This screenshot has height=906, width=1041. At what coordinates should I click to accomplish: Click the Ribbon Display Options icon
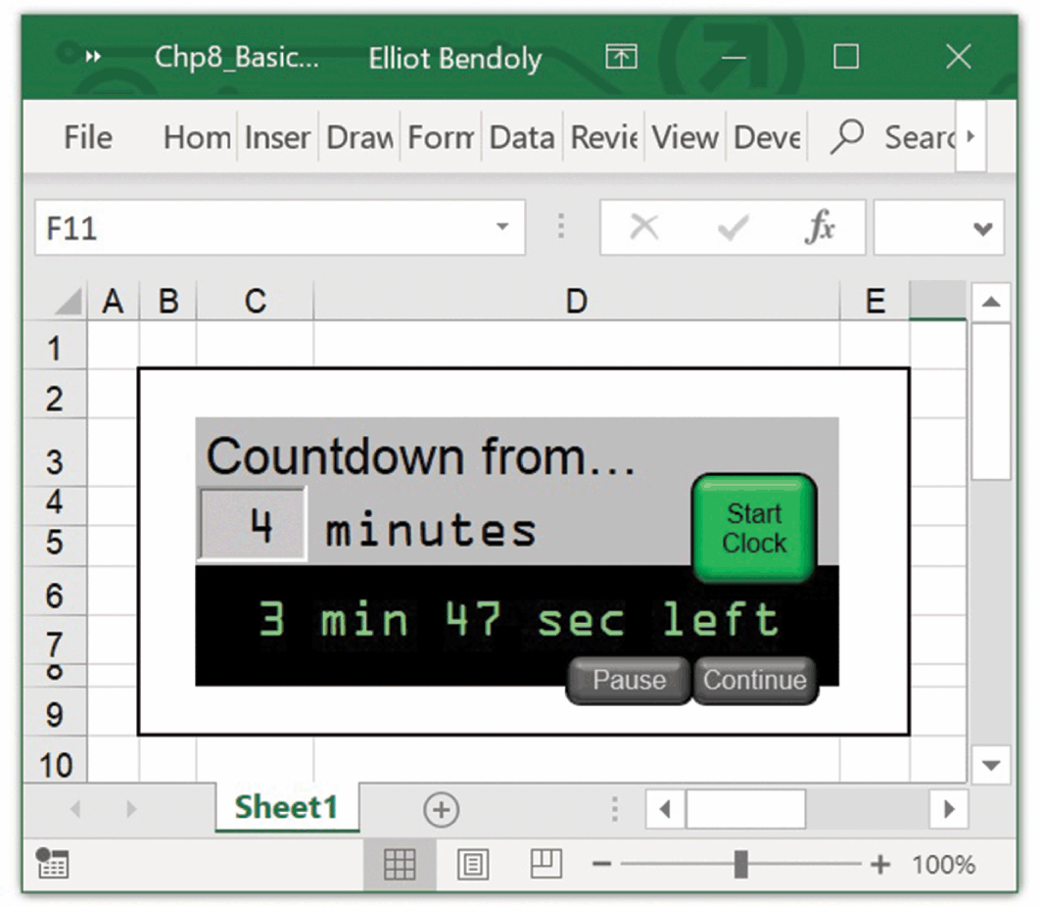621,58
